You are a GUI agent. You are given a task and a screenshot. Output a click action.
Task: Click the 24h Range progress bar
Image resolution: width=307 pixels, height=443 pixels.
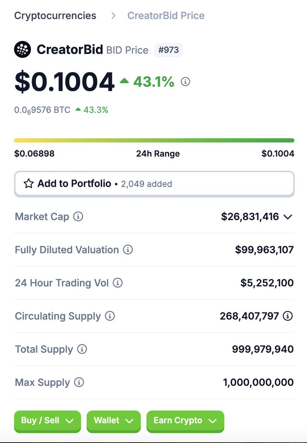pyautogui.click(x=154, y=140)
